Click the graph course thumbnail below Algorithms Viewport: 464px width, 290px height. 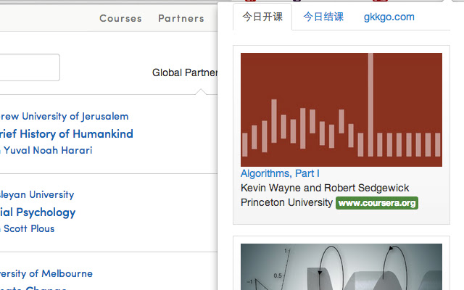point(341,267)
